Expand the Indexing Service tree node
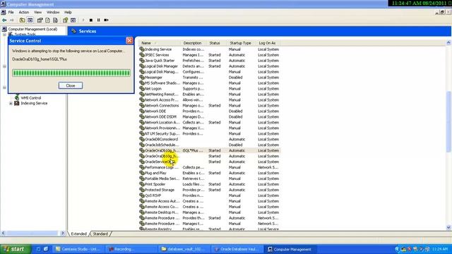The width and height of the screenshot is (452, 254). click(11, 104)
